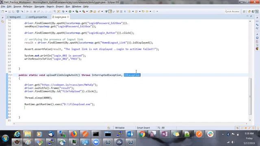Image resolution: width=260 pixels, height=146 pixels.
Task: Click the External Tools run icon
Action: coord(84,11)
